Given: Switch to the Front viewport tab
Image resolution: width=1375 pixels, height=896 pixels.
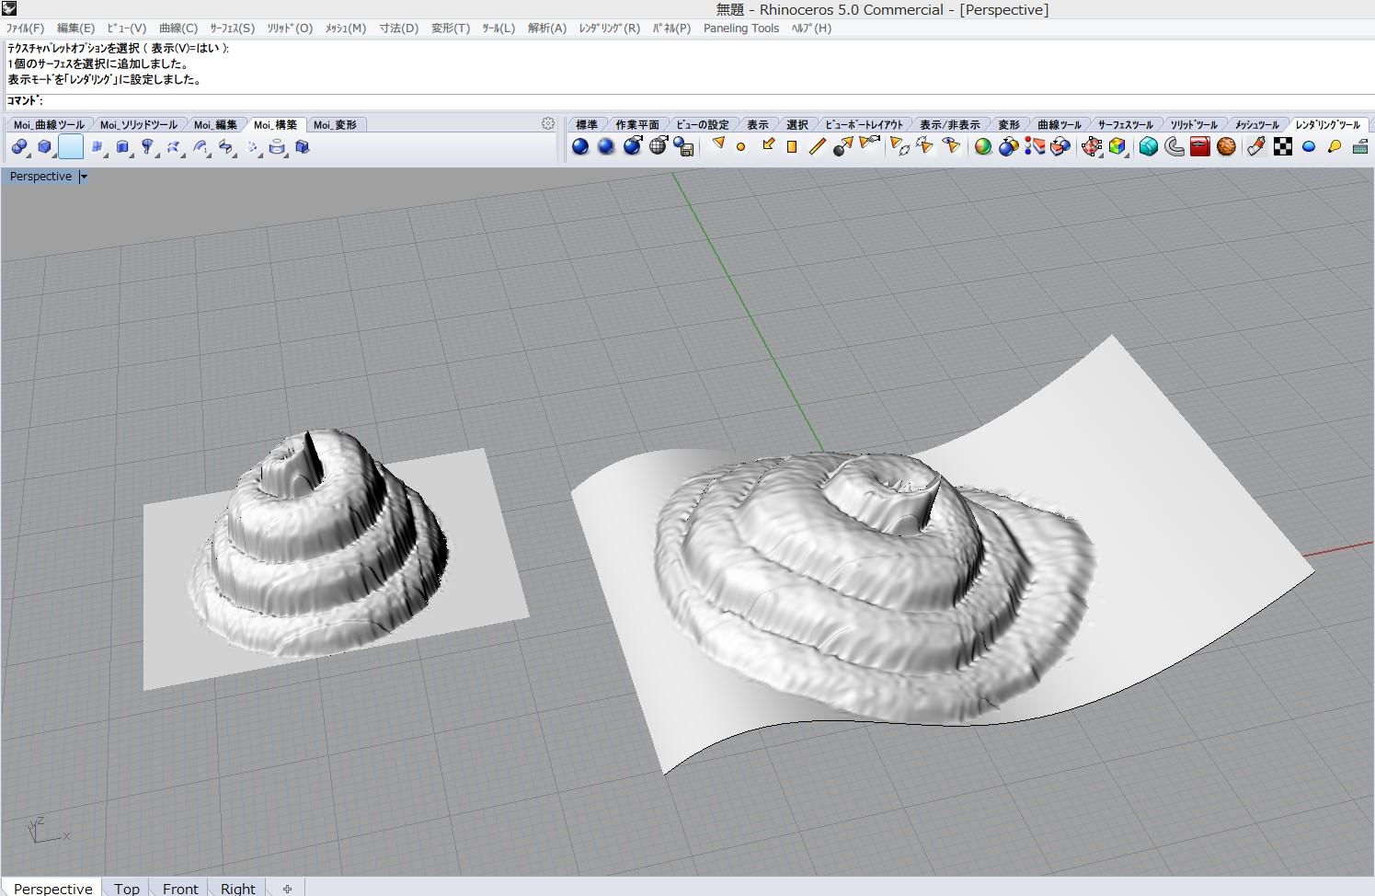Looking at the screenshot, I should pyautogui.click(x=180, y=888).
